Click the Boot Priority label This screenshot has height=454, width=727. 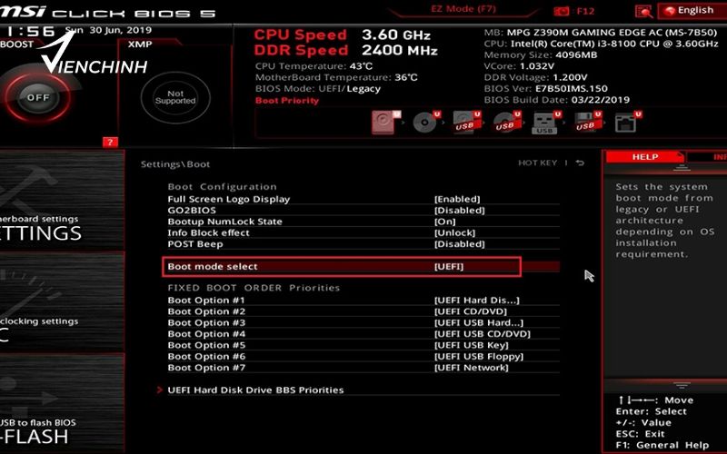(287, 101)
